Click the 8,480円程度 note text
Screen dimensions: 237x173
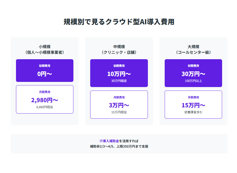(44, 107)
